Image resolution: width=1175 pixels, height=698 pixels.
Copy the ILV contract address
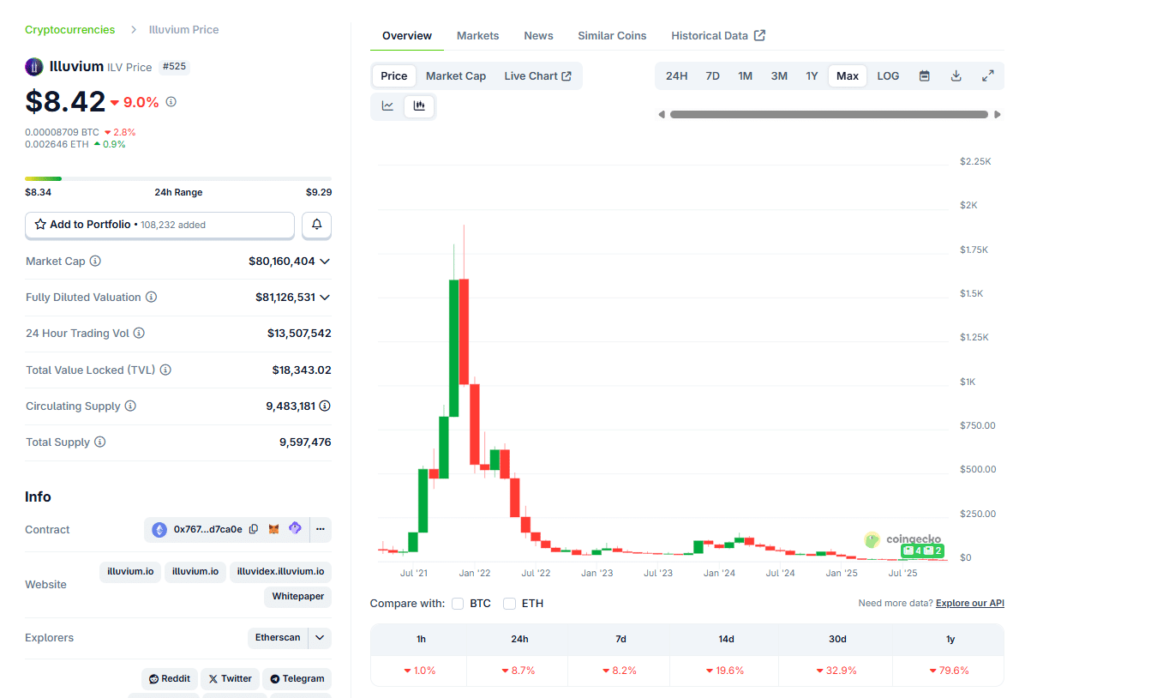[x=253, y=529]
